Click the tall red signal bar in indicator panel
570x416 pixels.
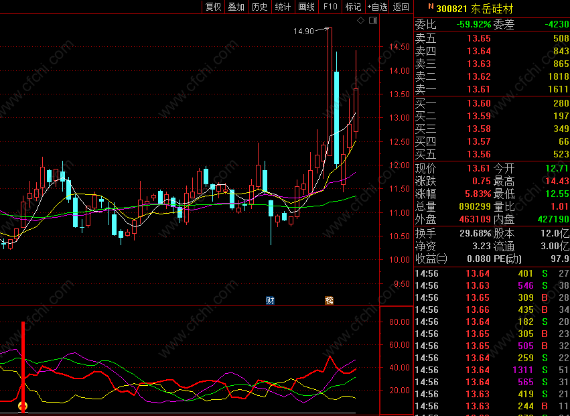23,366
